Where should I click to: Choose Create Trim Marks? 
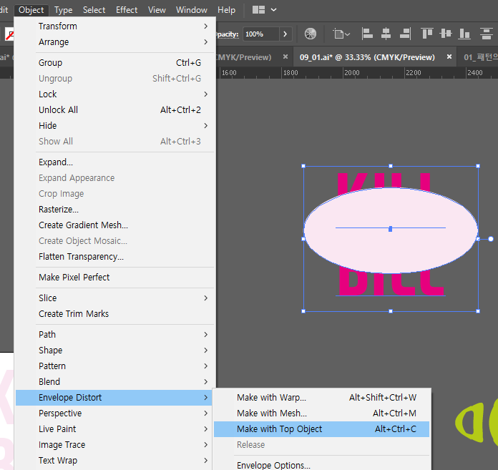click(114, 314)
